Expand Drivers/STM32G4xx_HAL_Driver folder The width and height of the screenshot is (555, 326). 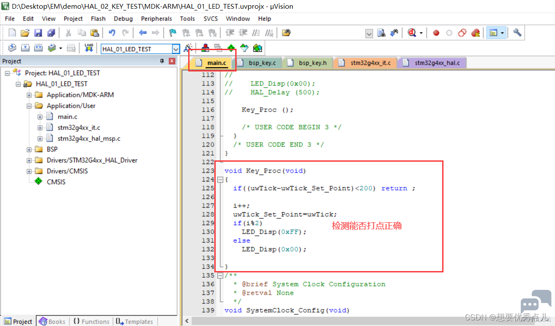[x=29, y=160]
